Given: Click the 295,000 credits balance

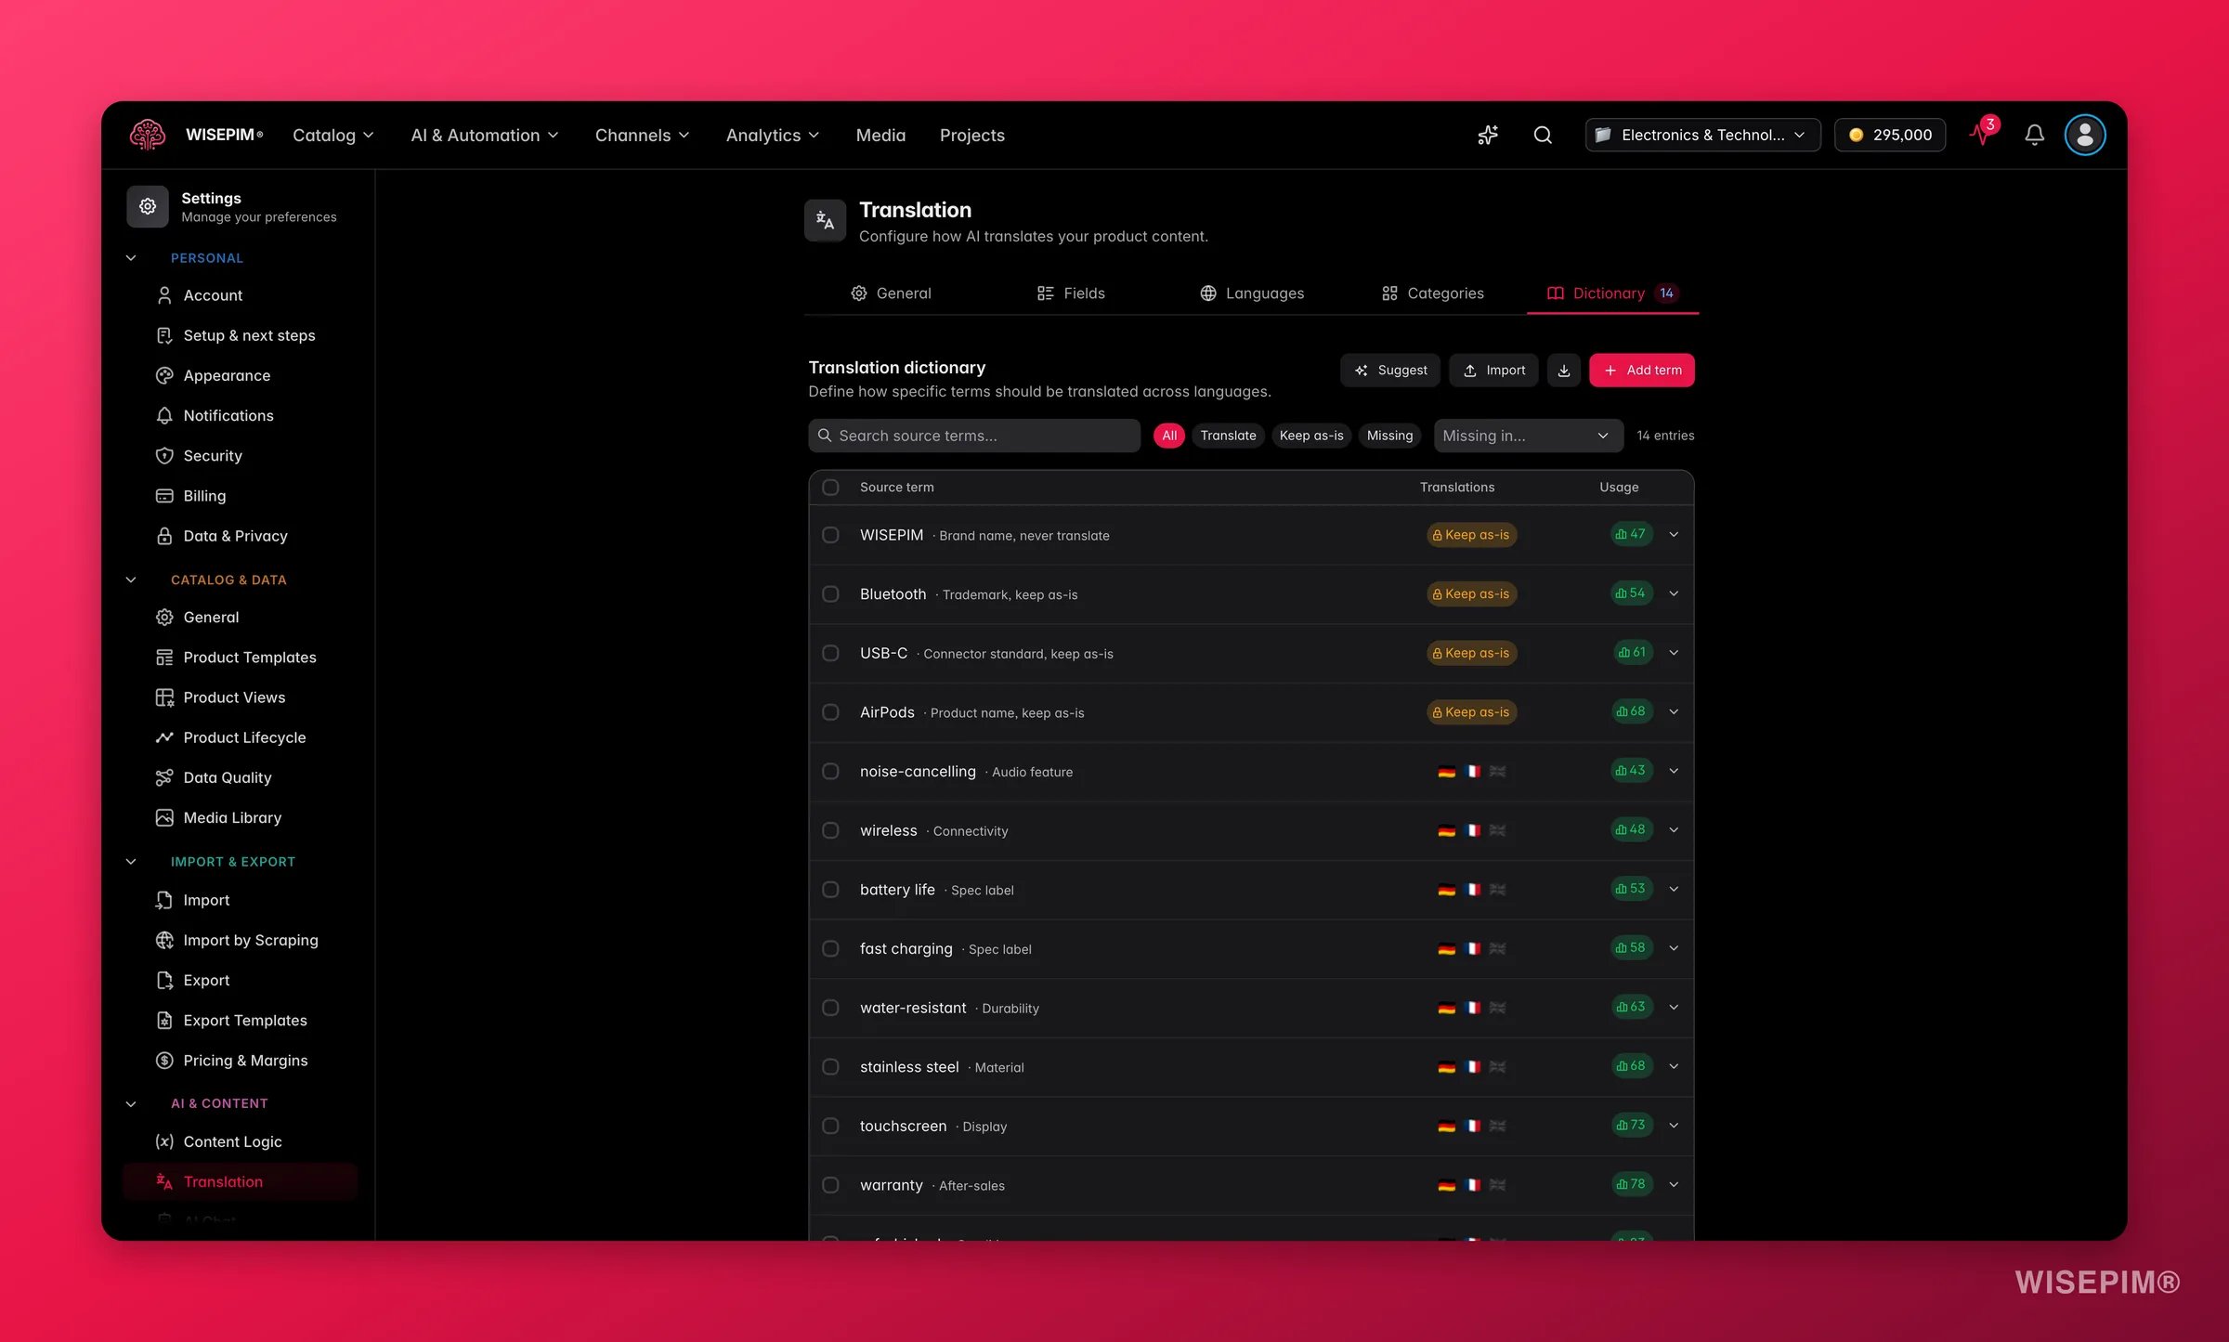Looking at the screenshot, I should [x=1889, y=135].
